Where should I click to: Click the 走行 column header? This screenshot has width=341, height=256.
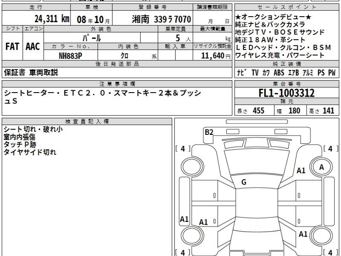pyautogui.click(x=36, y=7)
